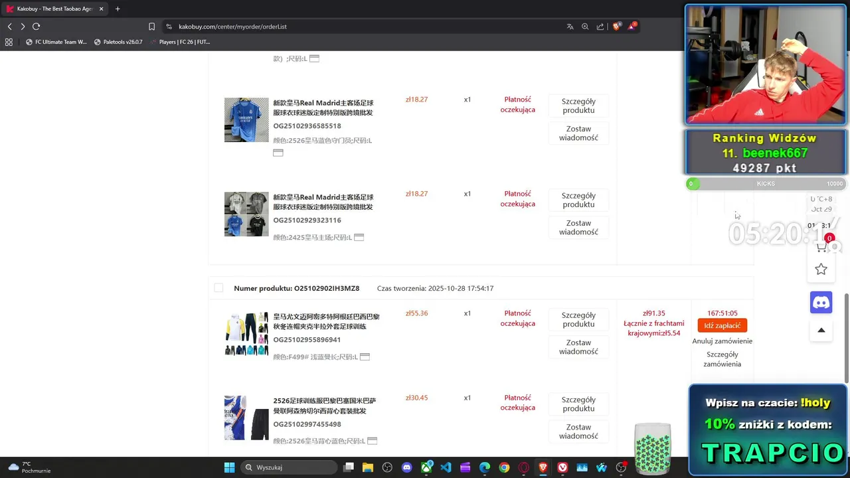Open site info icon beside the URL
This screenshot has width=850, height=478.
pos(169,27)
